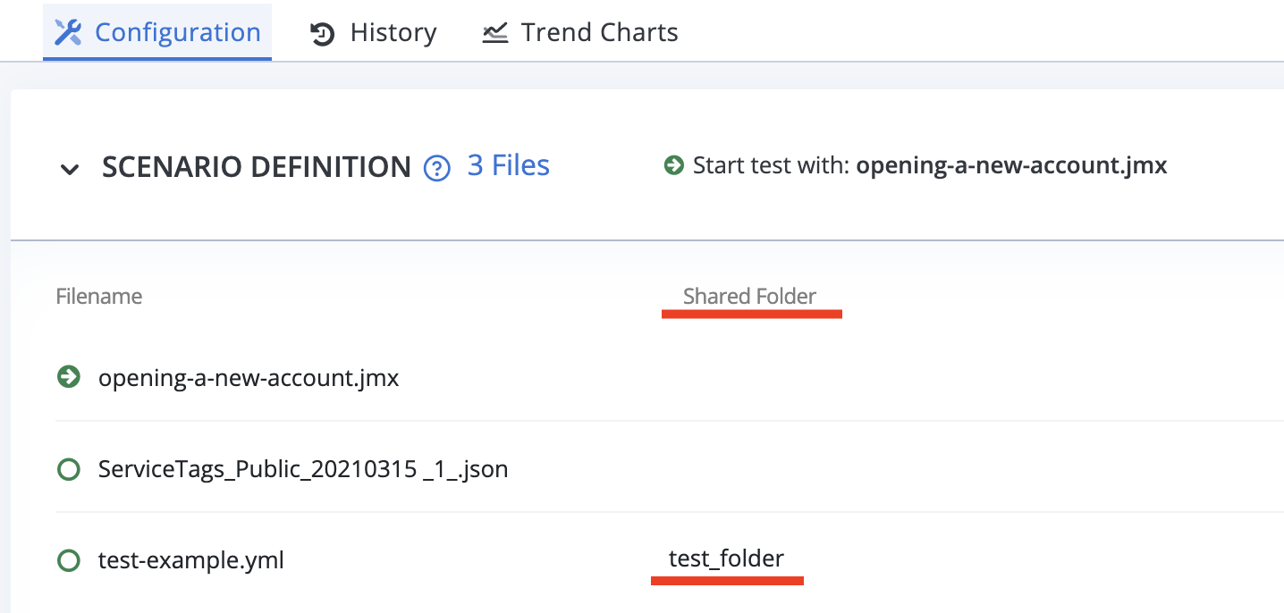Image resolution: width=1284 pixels, height=613 pixels.
Task: Switch to the History tab
Action: (373, 33)
